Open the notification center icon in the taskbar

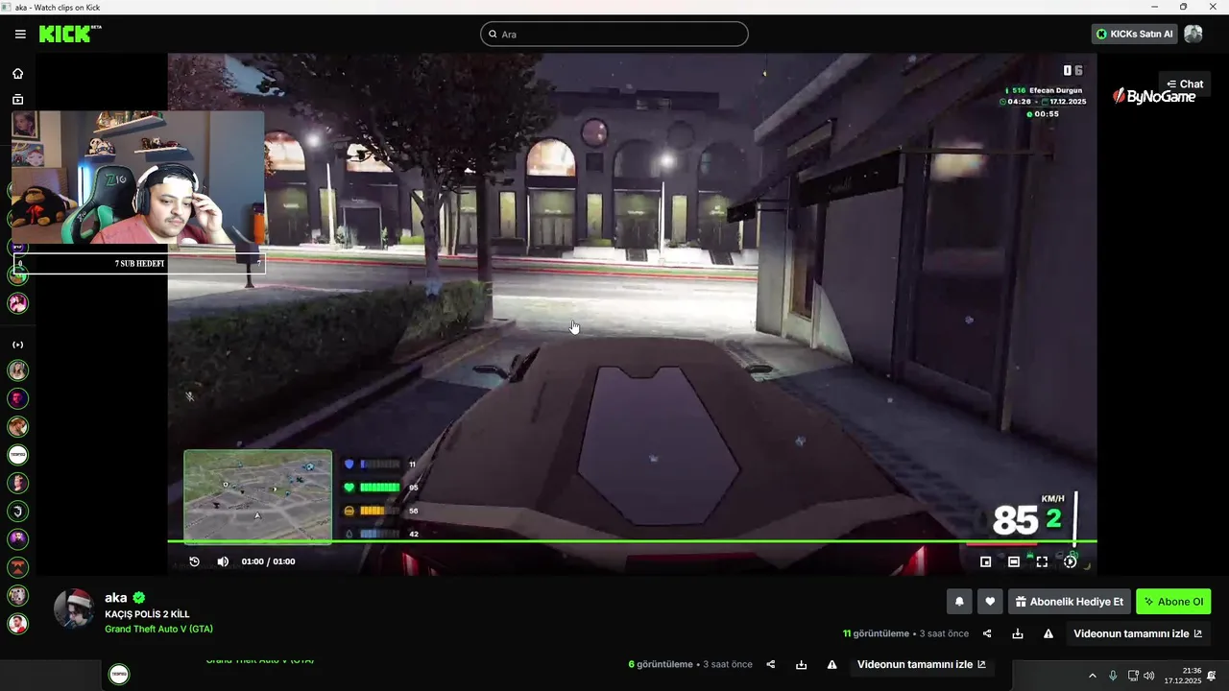point(1212,676)
